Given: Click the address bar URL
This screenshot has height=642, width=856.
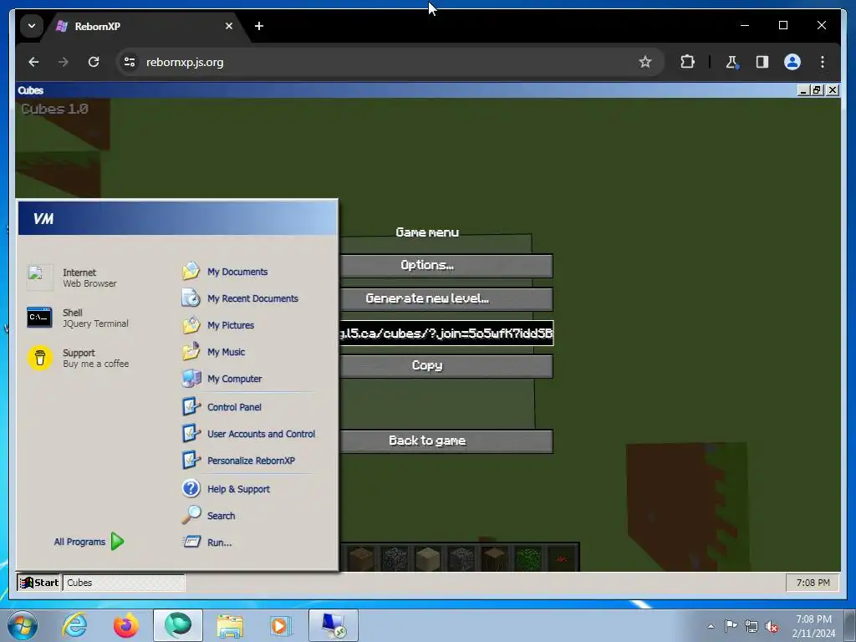Looking at the screenshot, I should [185, 62].
